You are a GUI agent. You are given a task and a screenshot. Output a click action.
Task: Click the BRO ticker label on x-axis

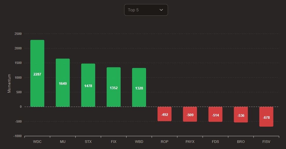(241, 142)
